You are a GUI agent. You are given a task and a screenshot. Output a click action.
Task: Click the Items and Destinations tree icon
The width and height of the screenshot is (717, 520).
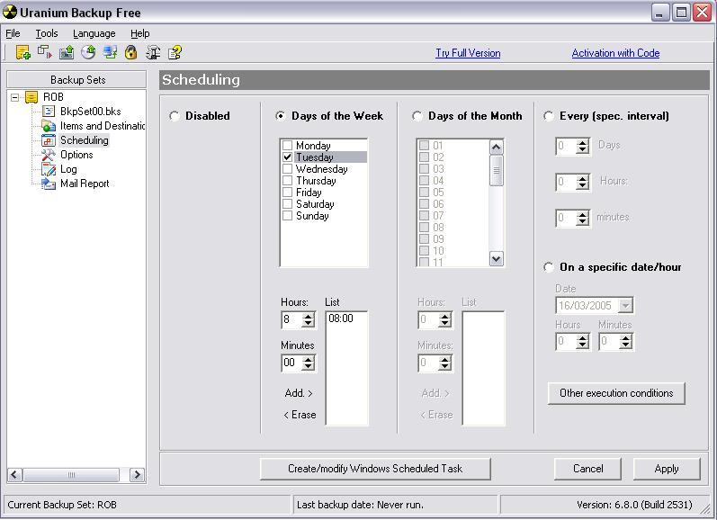click(x=49, y=126)
